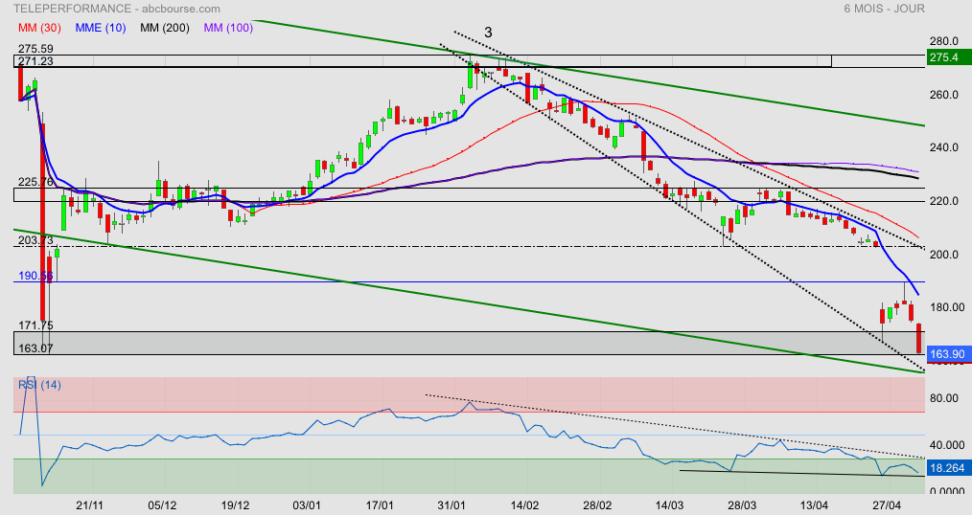Click the 21/11 date axis label
This screenshot has height=515, width=972.
[89, 505]
